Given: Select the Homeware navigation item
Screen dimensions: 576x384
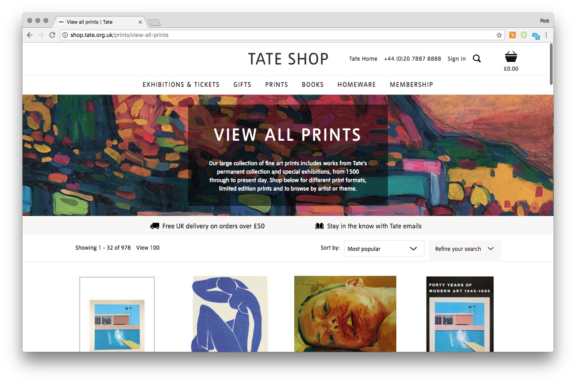Looking at the screenshot, I should click(357, 84).
